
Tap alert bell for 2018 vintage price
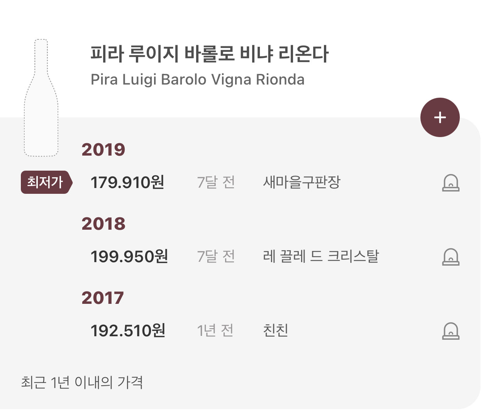pyautogui.click(x=451, y=257)
